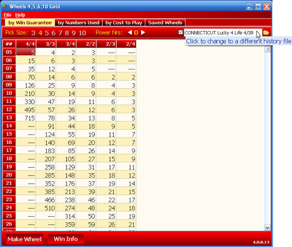The width and height of the screenshot is (292, 247).
Task: Select cell 148 in row 20
Action: pos(66,175)
